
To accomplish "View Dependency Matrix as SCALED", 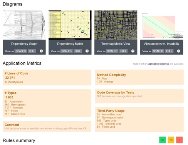I will pos(67,51).
